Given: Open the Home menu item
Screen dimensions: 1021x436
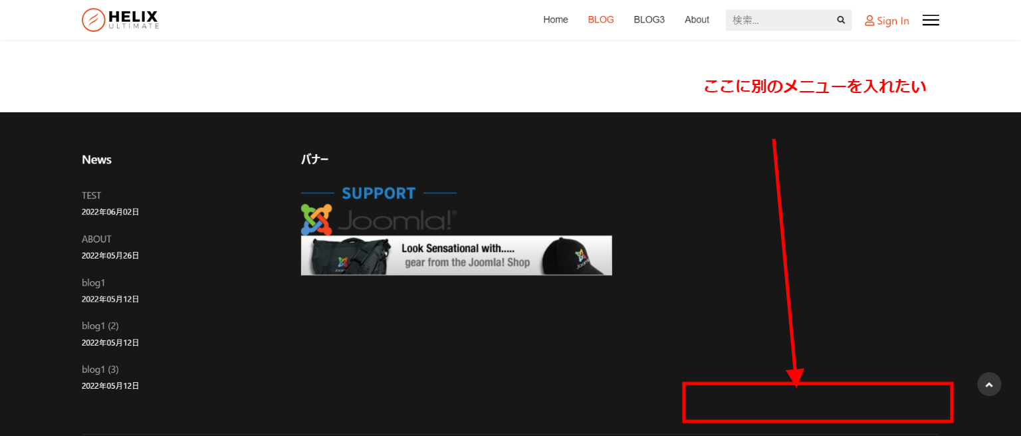Looking at the screenshot, I should click(x=555, y=20).
